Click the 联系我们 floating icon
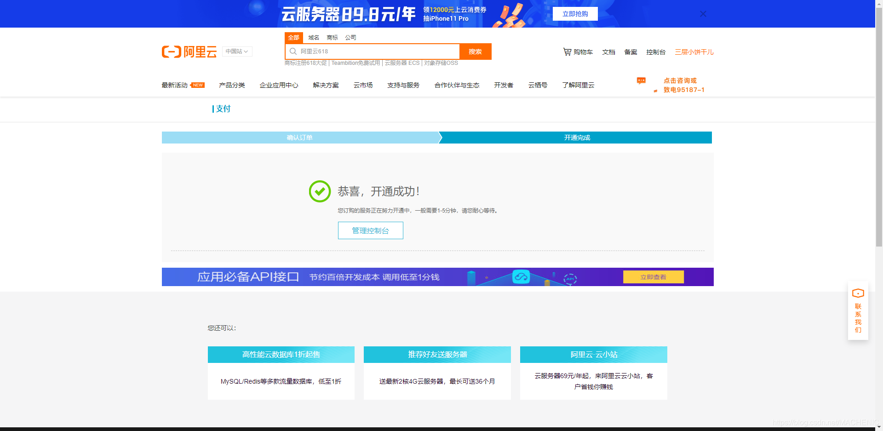Viewport: 883px width, 431px height. click(x=858, y=310)
